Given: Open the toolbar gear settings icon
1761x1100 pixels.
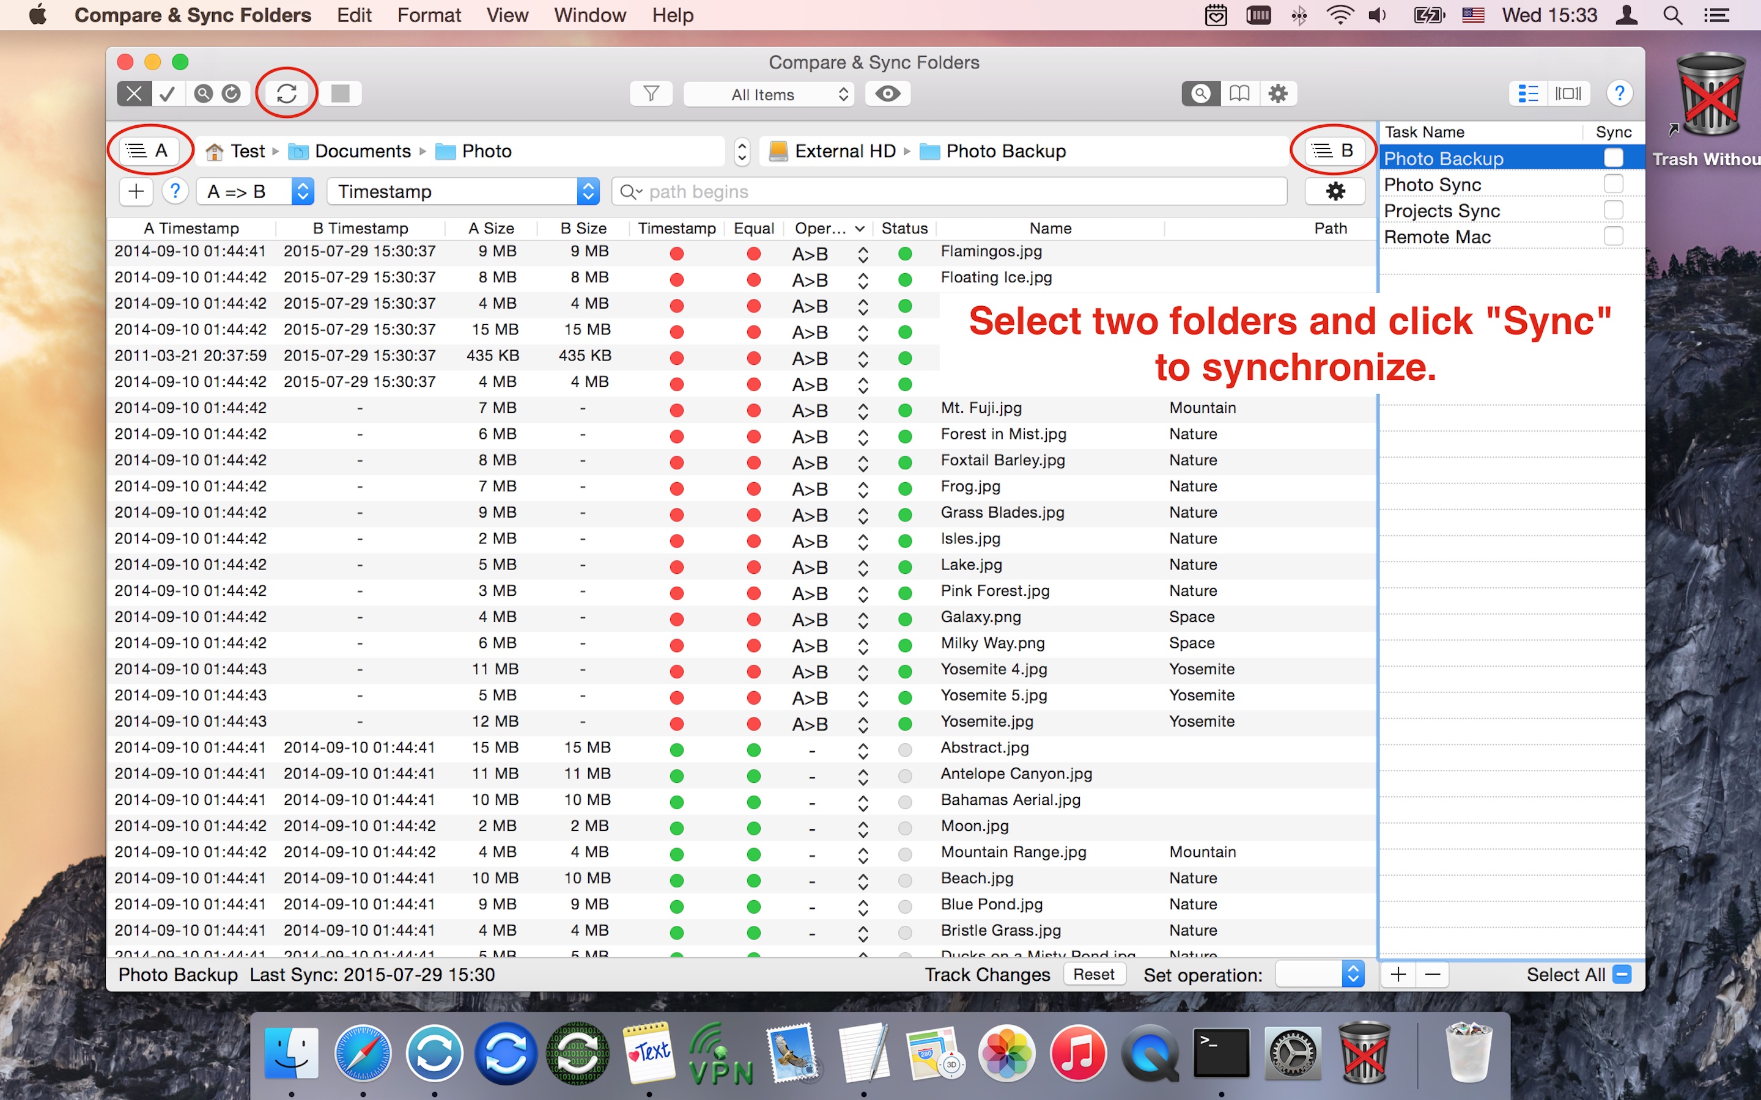Looking at the screenshot, I should pos(1277,93).
